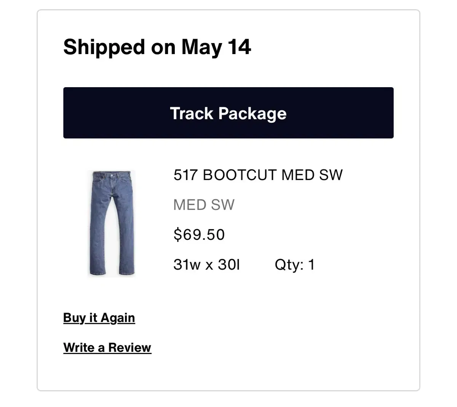Click the product details area
Image resolution: width=457 pixels, height=407 pixels.
[258, 219]
